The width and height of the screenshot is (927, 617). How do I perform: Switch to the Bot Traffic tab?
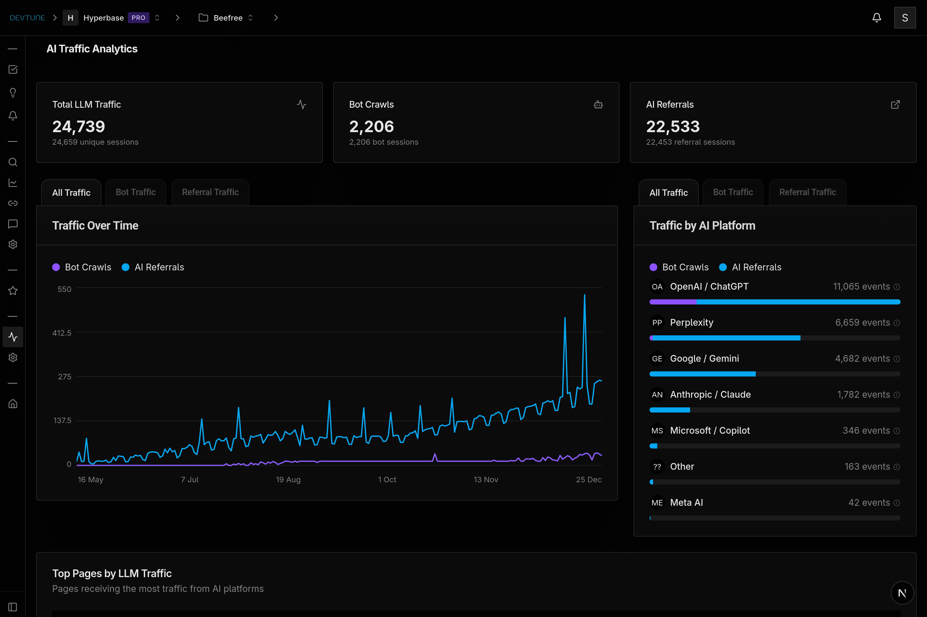136,192
